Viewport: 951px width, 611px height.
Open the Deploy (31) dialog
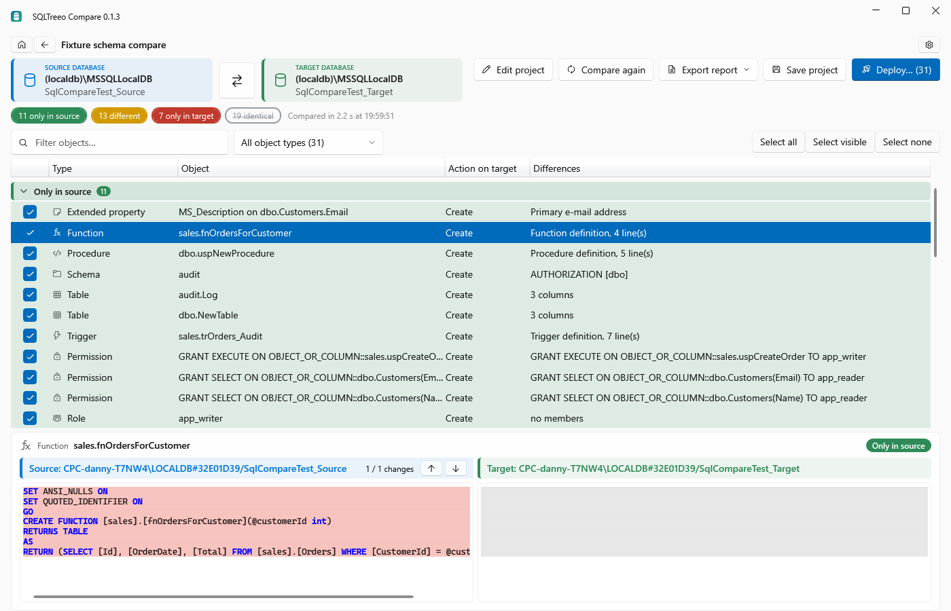(x=896, y=70)
